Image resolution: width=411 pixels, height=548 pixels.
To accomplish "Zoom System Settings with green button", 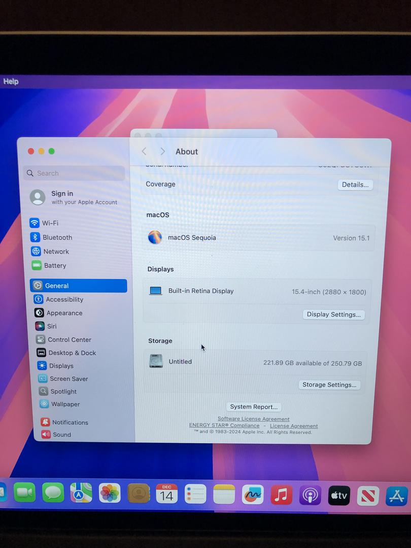I will [52, 151].
